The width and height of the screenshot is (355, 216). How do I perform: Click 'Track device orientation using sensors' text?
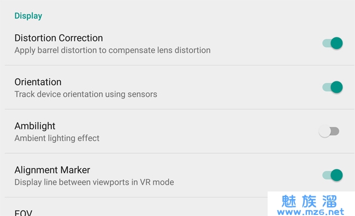pos(86,94)
